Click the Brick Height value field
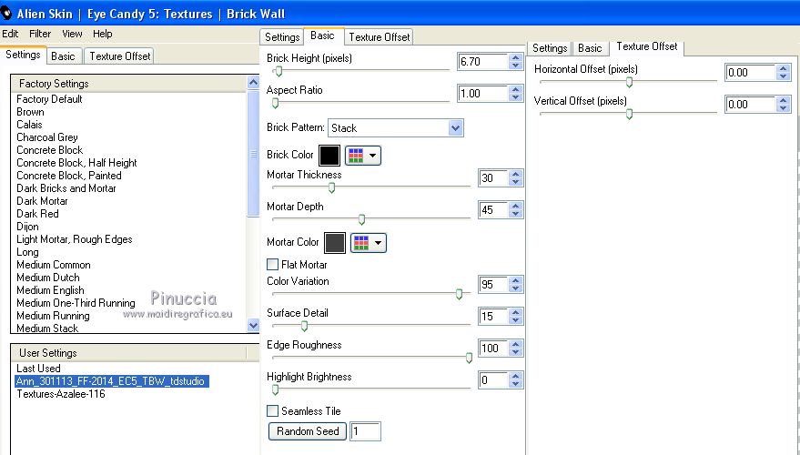 (x=482, y=62)
